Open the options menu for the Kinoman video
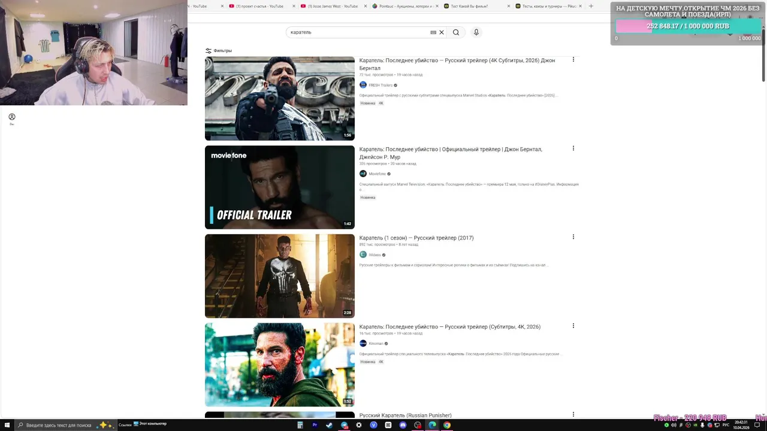The height and width of the screenshot is (431, 767). 573,326
